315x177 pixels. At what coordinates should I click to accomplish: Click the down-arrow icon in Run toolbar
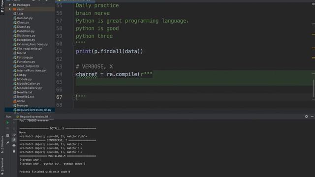tap(14, 128)
